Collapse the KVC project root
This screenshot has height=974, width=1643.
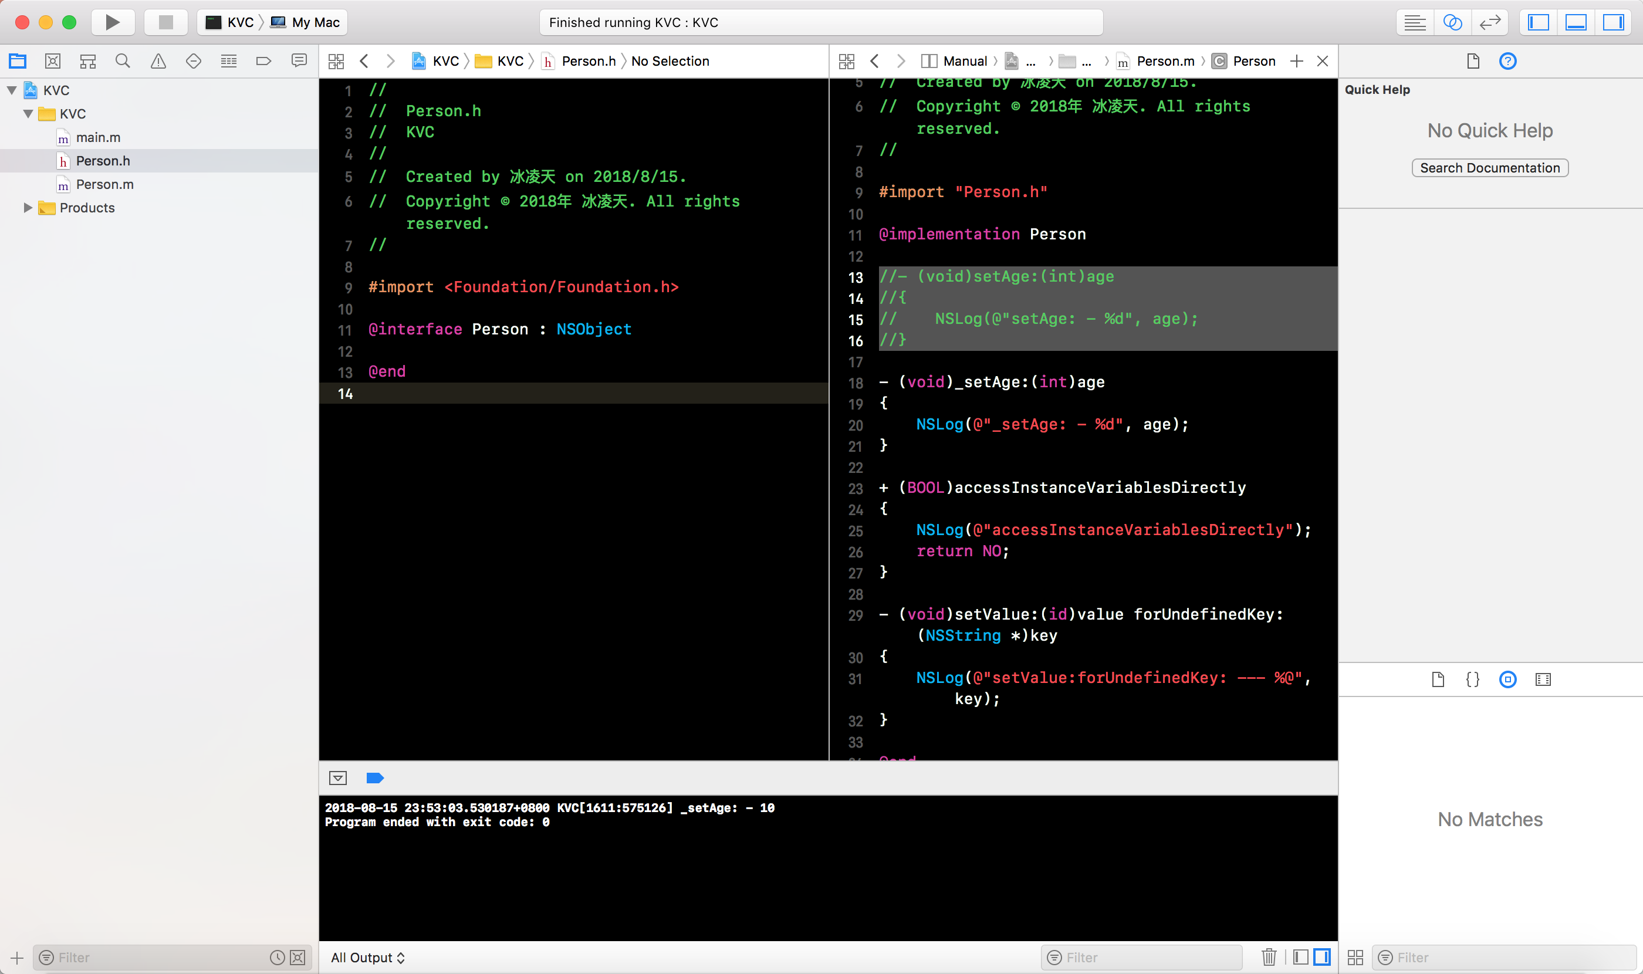[12, 90]
